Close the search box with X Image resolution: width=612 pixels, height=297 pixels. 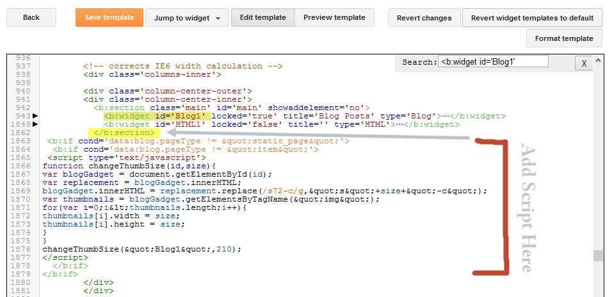point(584,63)
